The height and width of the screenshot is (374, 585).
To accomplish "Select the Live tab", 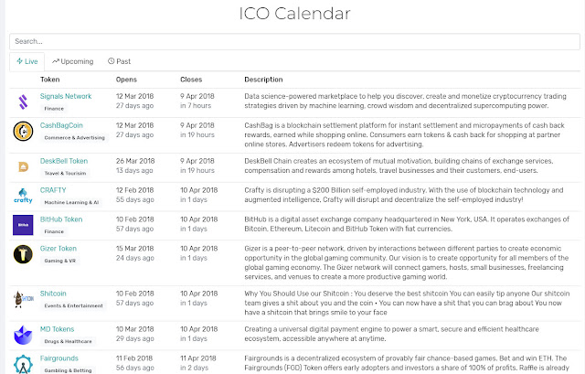I will click(x=27, y=61).
